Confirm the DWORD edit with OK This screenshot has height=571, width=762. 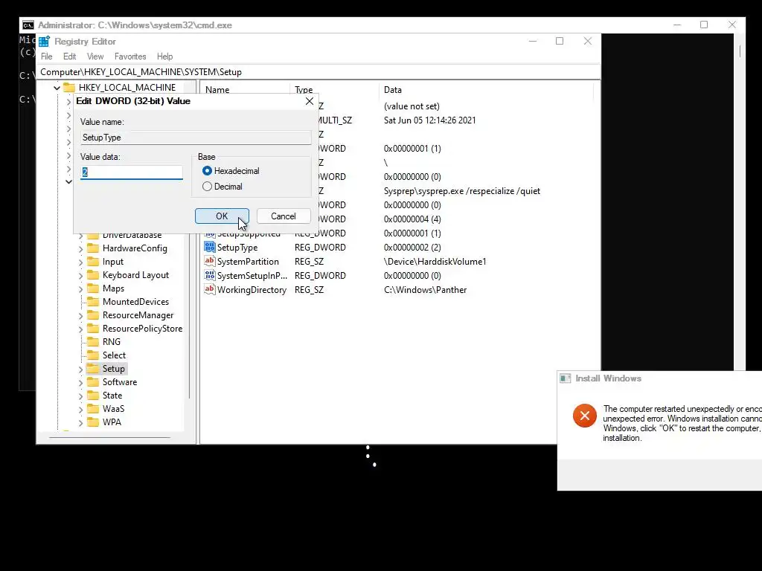point(222,216)
